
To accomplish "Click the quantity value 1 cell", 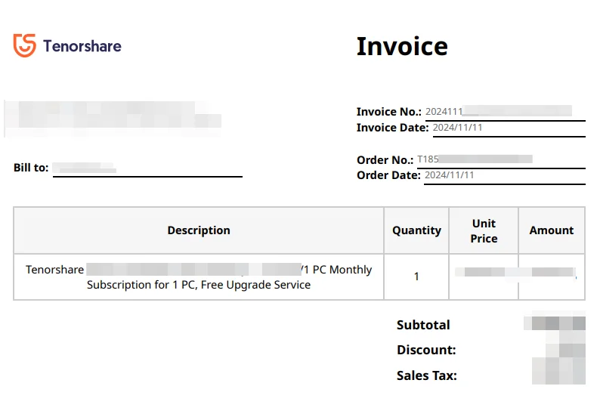I will click(416, 276).
